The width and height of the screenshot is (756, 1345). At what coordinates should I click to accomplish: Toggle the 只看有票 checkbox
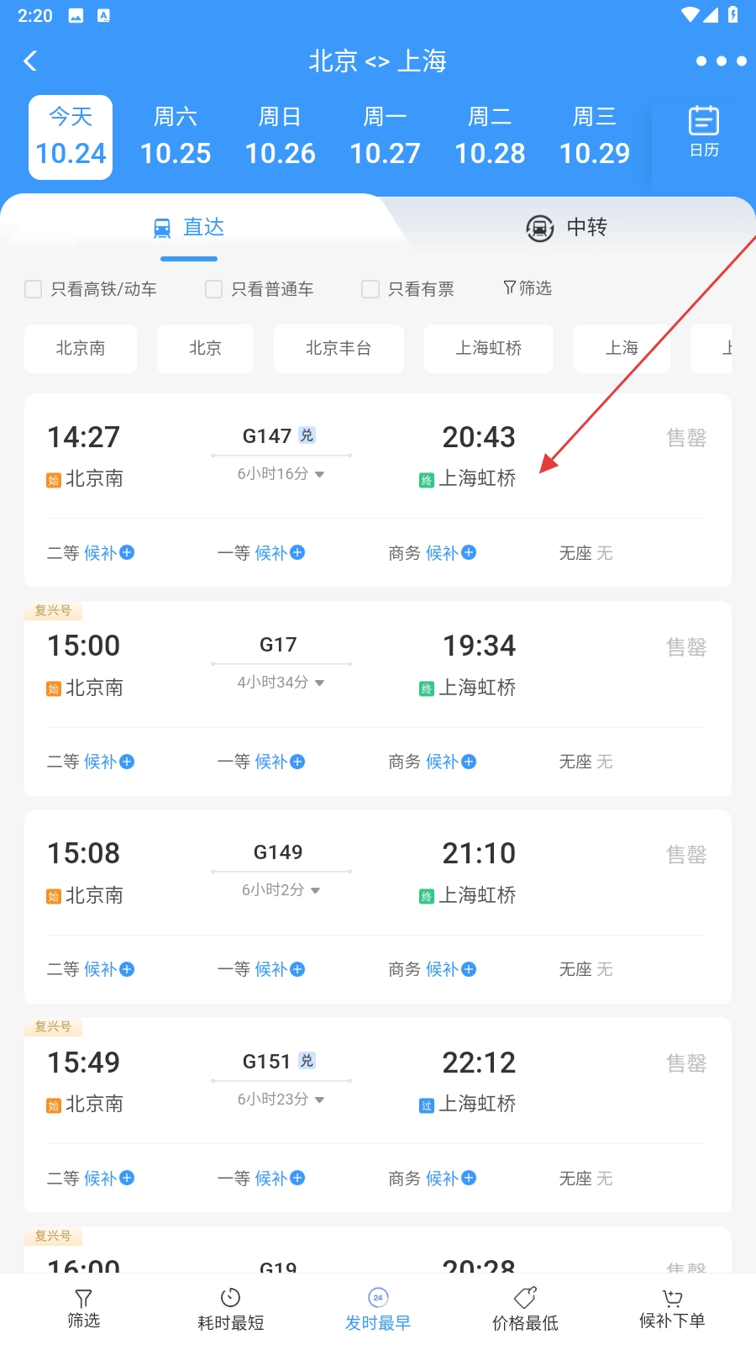pyautogui.click(x=370, y=289)
